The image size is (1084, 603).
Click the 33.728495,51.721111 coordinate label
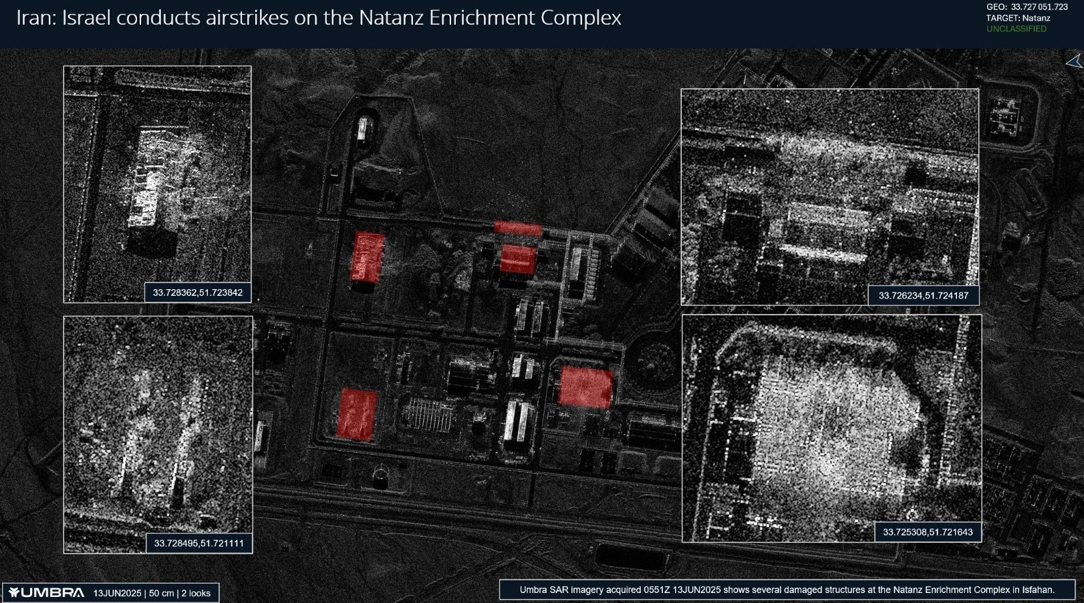tap(199, 544)
